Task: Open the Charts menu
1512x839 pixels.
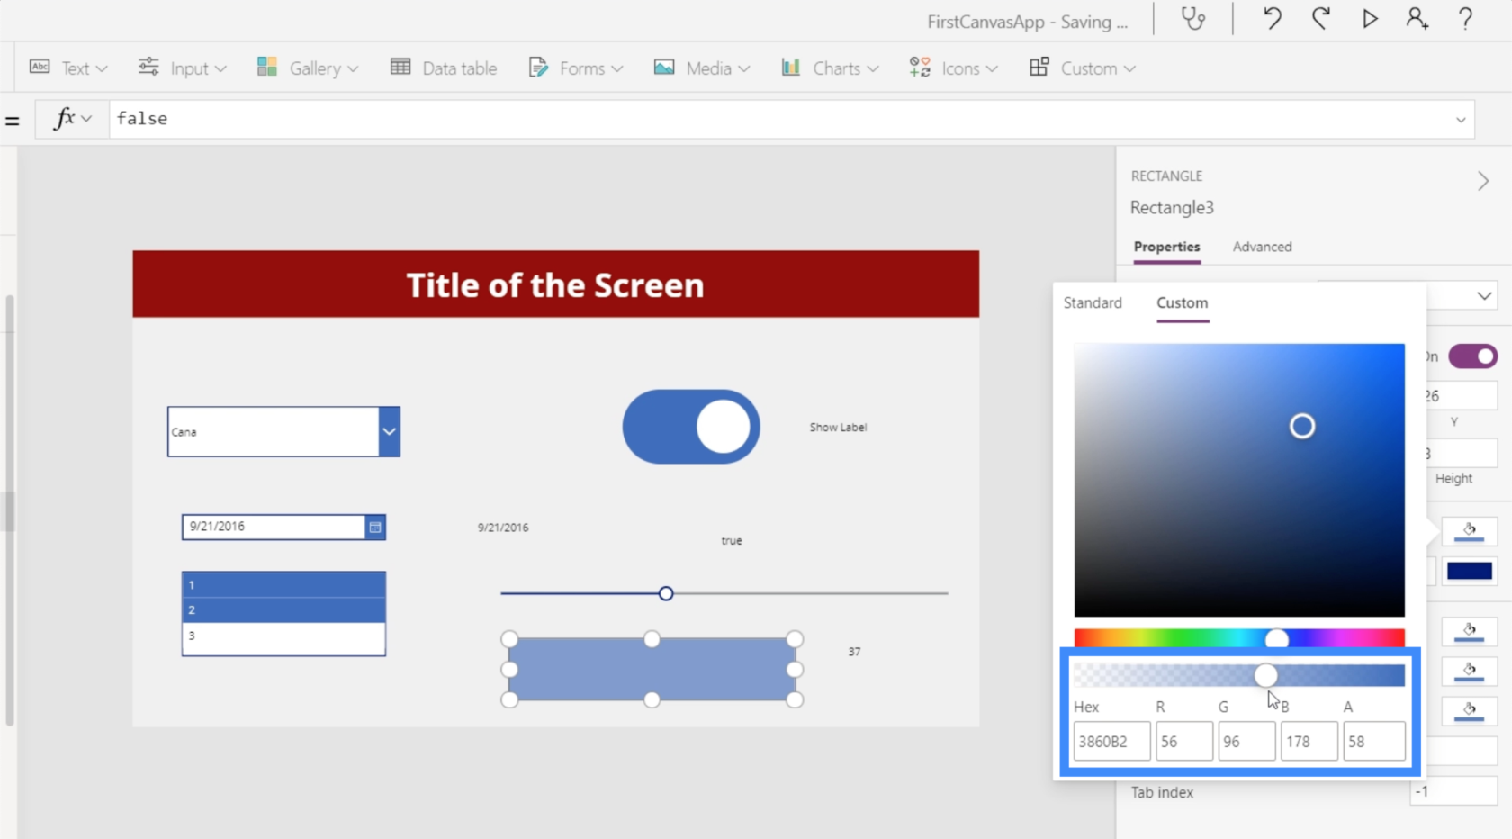Action: (830, 68)
